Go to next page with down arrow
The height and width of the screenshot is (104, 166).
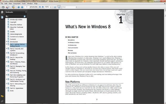[22, 7]
